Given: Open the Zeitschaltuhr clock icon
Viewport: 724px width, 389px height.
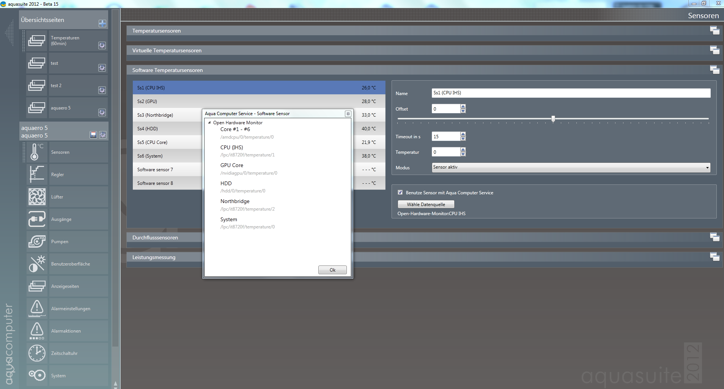Looking at the screenshot, I should (x=37, y=353).
